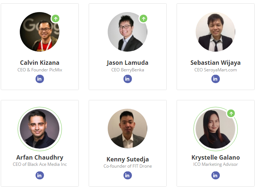Select Arfan Chaudhry's profile photo
This screenshot has width=255, height=194.
[40, 129]
